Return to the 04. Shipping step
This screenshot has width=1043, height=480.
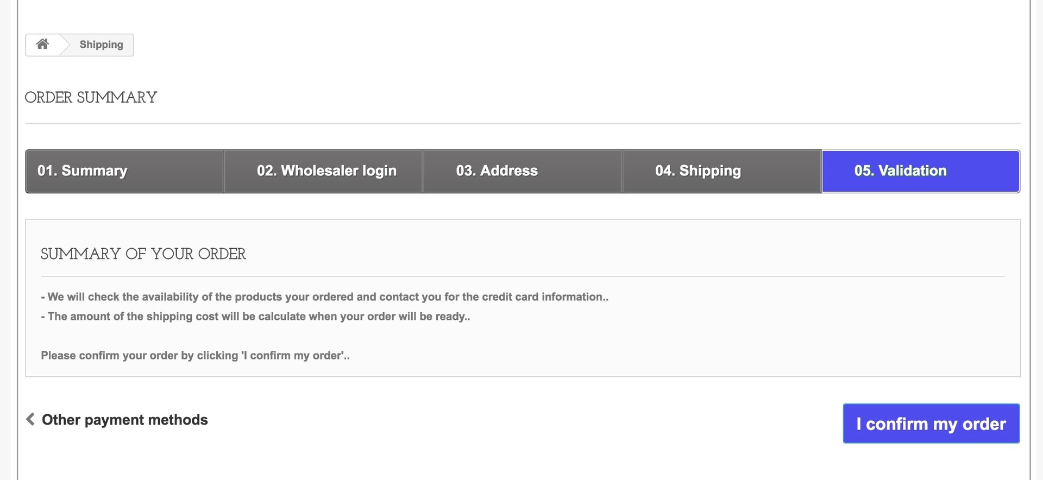pos(698,171)
